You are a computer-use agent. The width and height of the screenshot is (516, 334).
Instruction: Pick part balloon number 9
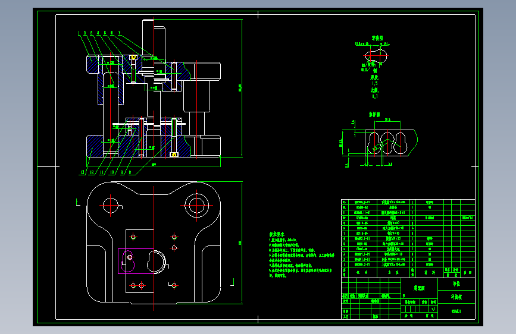point(122,172)
